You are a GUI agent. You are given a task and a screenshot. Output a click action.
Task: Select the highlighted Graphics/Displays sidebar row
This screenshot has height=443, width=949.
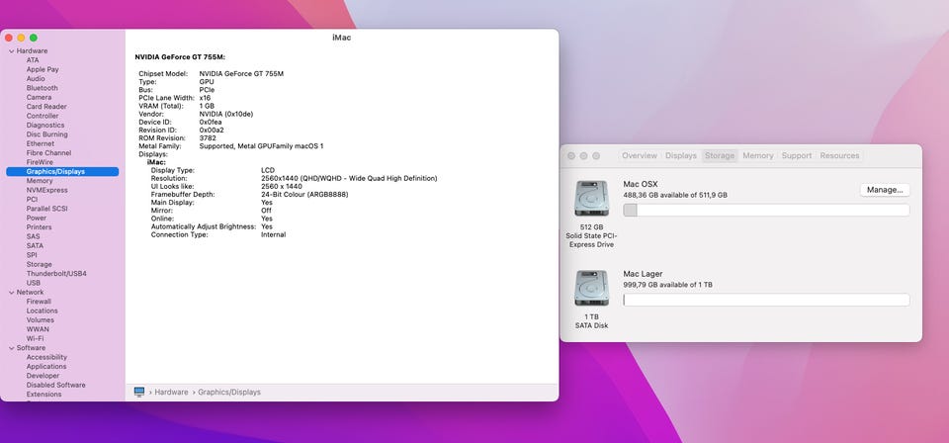pyautogui.click(x=62, y=172)
